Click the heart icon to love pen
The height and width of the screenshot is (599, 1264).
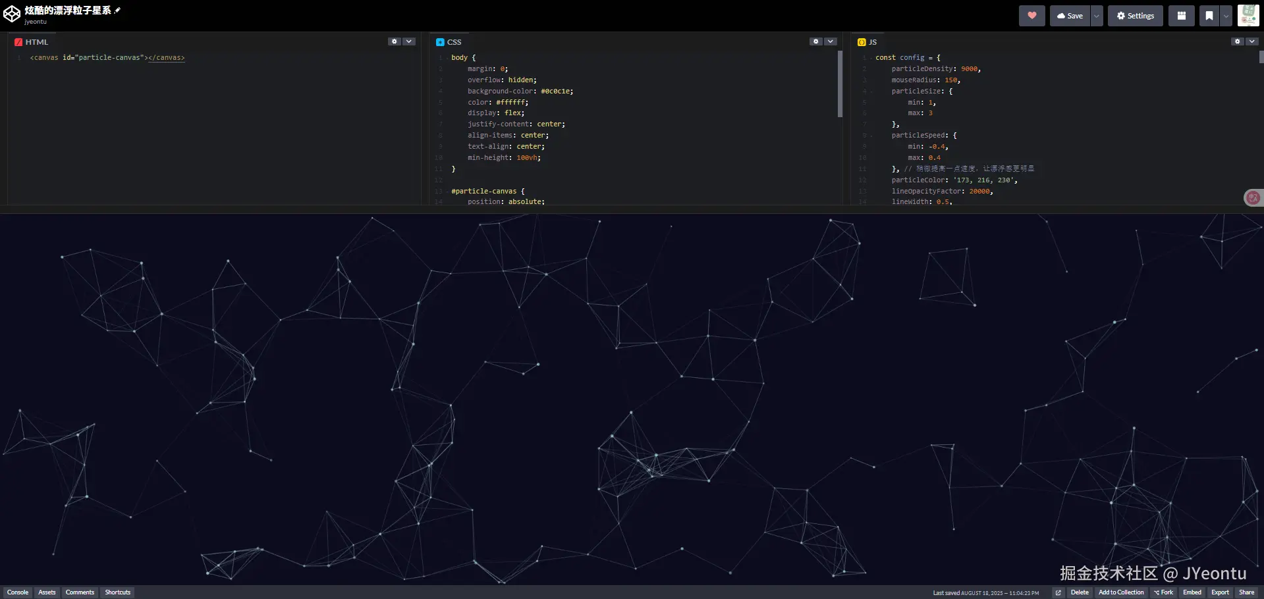tap(1031, 16)
